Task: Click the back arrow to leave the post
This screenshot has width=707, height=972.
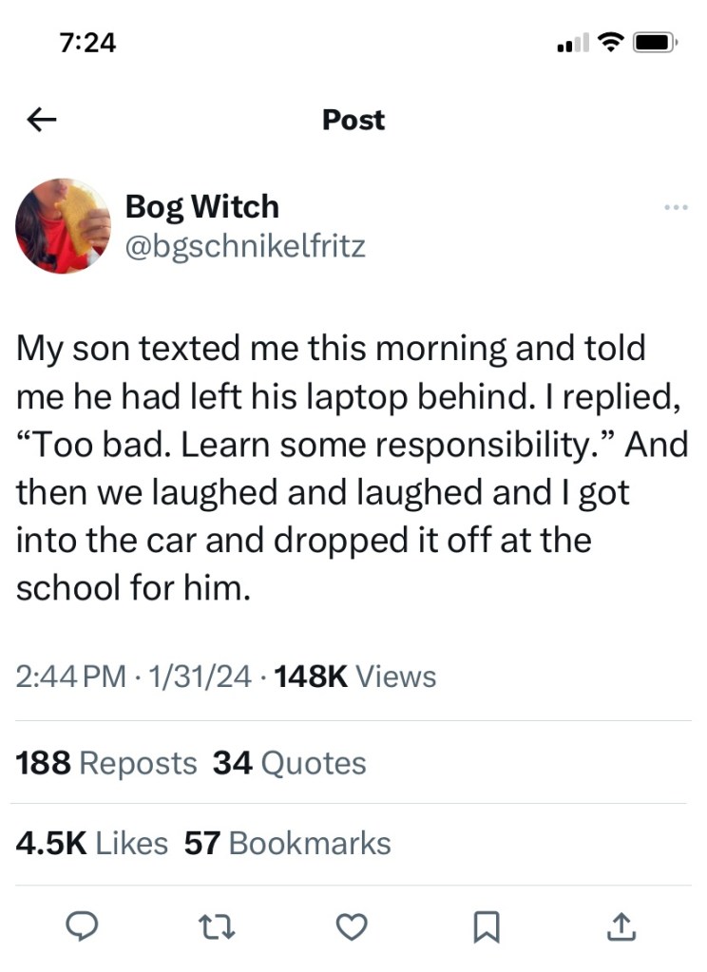Action: [x=40, y=119]
